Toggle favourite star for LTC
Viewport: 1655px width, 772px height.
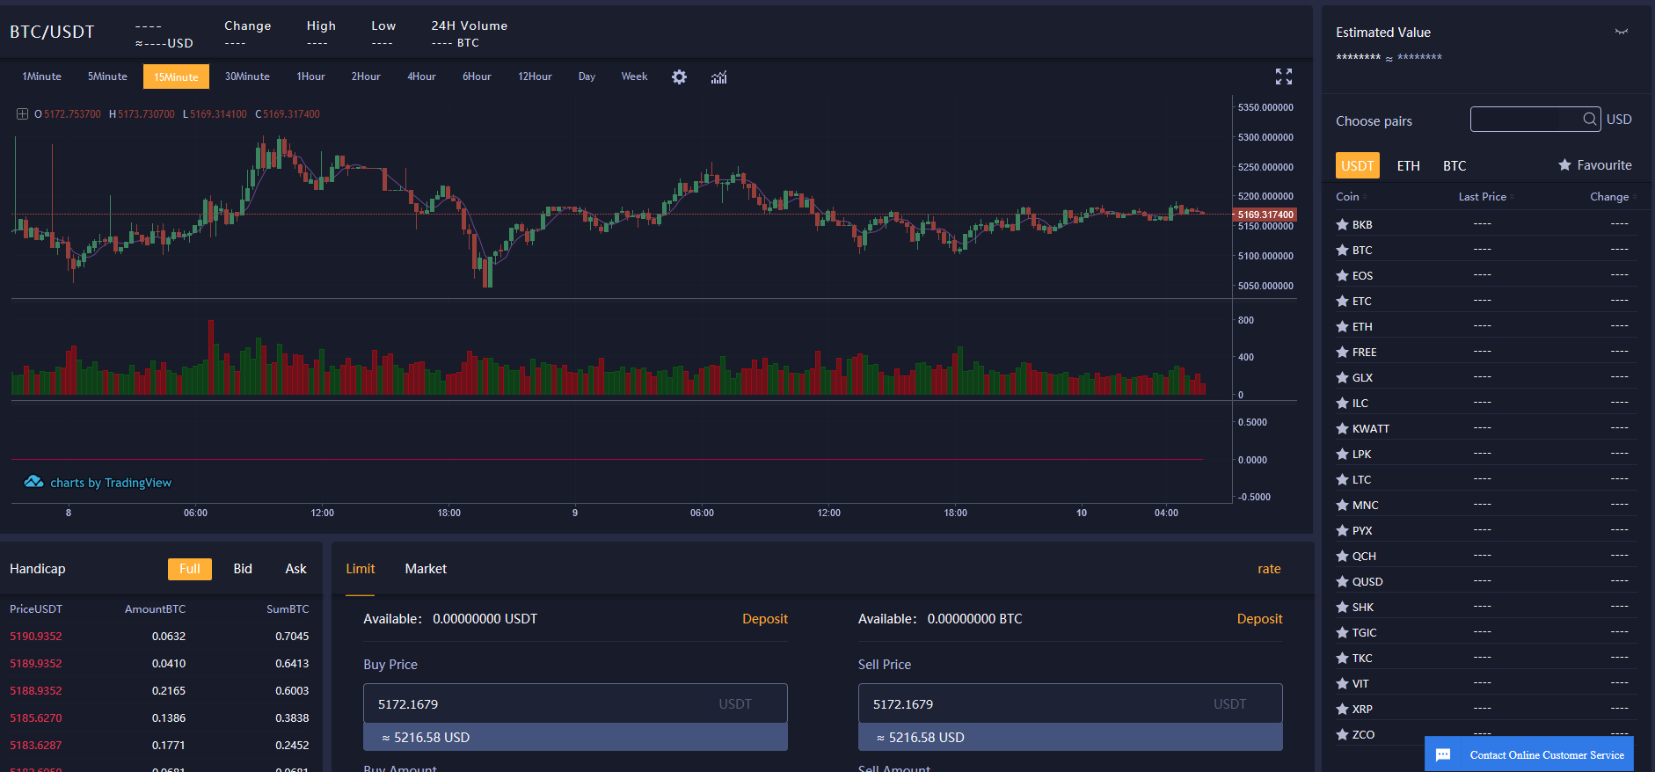[1342, 479]
